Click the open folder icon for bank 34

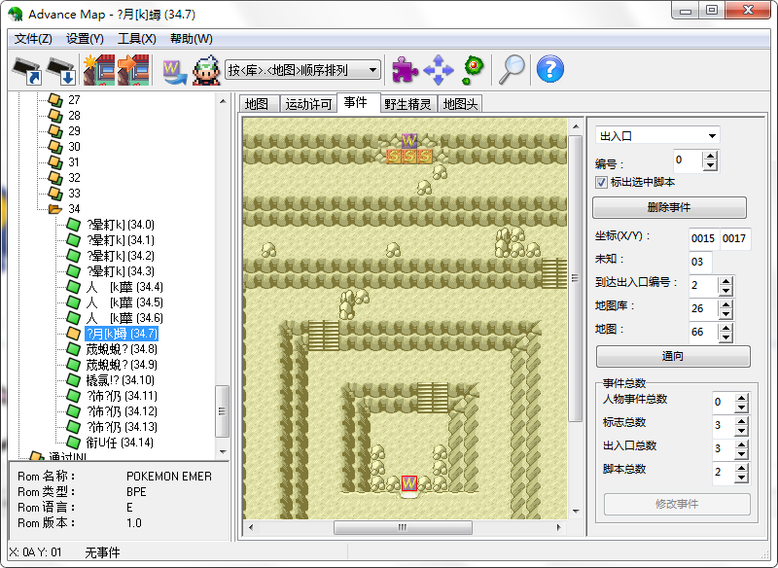coord(55,209)
